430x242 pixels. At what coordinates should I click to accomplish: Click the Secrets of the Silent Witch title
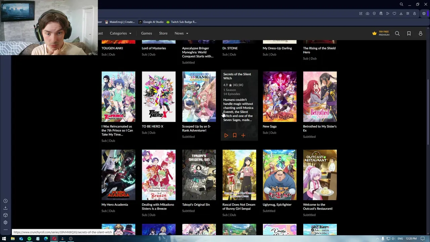pyautogui.click(x=237, y=76)
